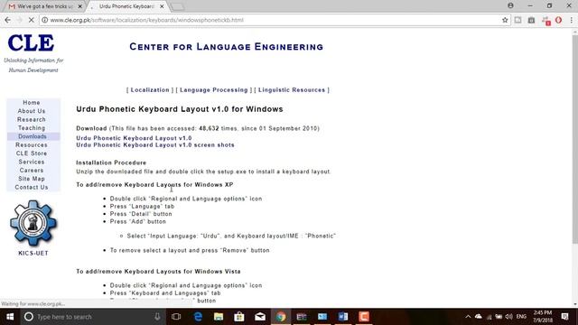578x325 pixels.
Task: Open the Linguistic Resources link
Action: [292, 90]
